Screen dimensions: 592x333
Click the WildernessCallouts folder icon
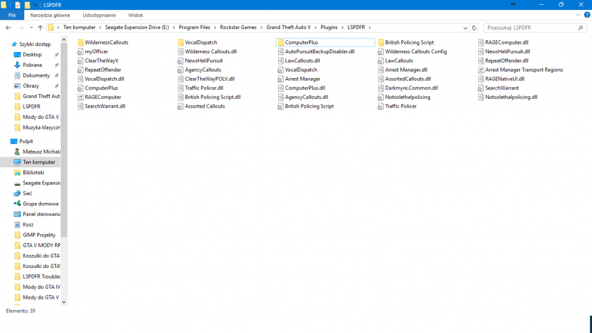81,43
